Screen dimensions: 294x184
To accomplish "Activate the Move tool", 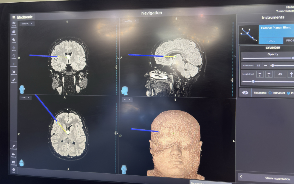I will [x=14, y=48].
